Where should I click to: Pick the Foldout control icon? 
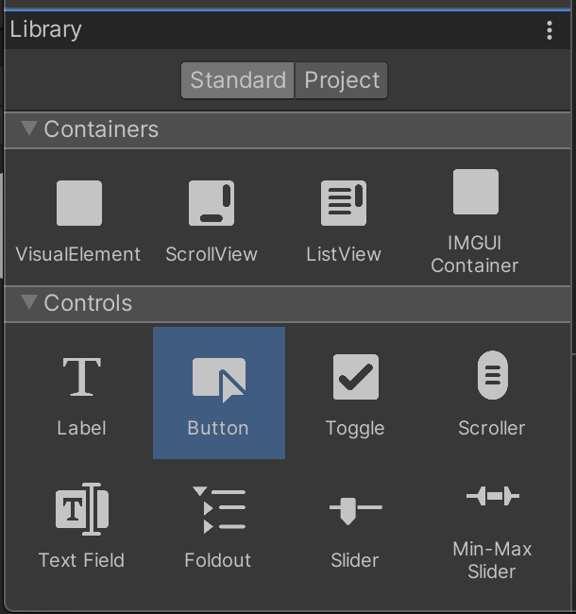pyautogui.click(x=219, y=510)
